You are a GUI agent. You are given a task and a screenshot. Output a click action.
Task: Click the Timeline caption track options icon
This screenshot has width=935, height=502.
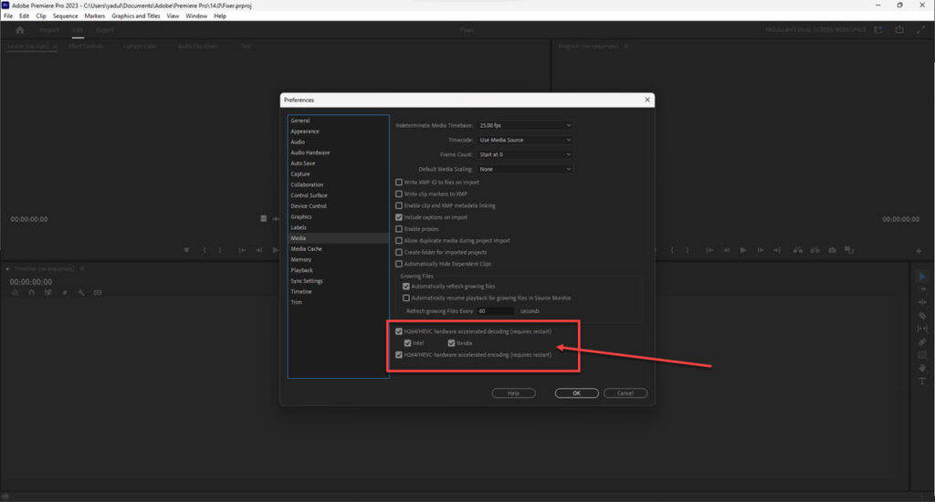click(98, 293)
